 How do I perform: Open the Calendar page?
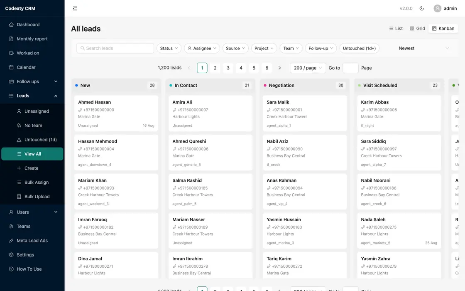[32, 67]
